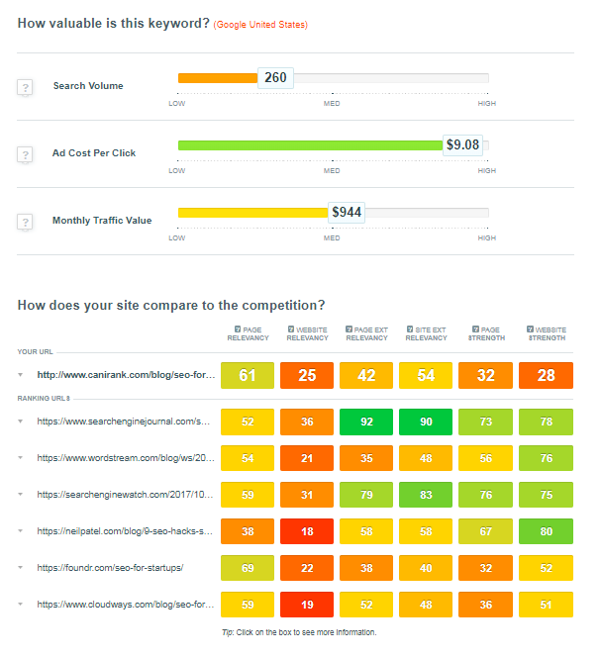Viewport: 601px width, 657px height.
Task: Open the neilpatel.com blog URL link
Action: (125, 531)
